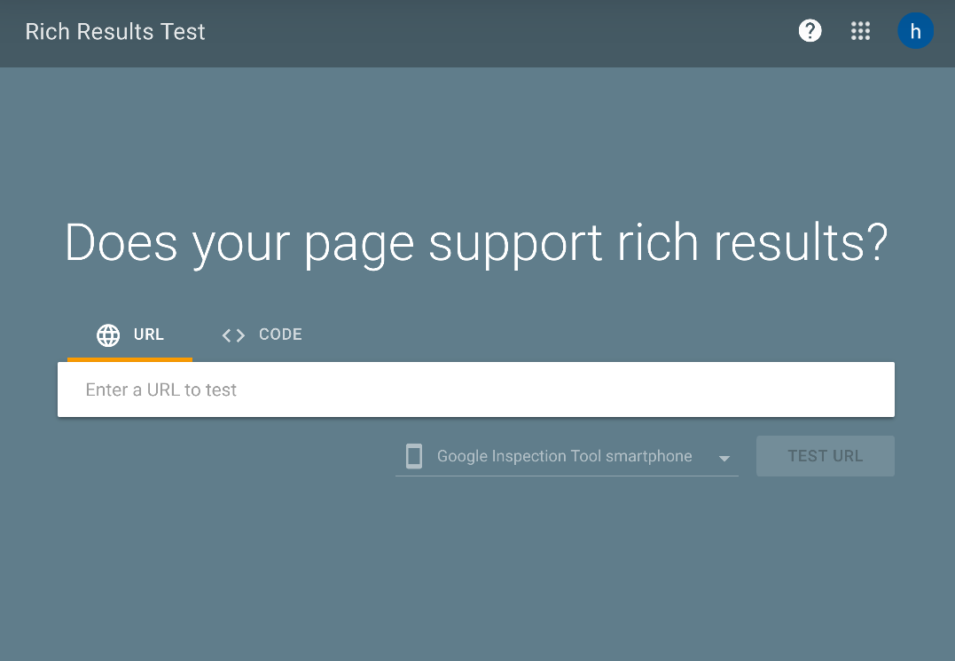
Task: Open the Help question mark icon
Action: coord(810,31)
